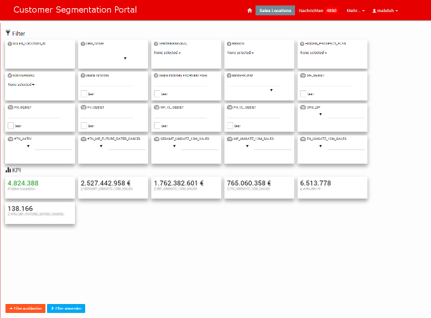Click the number 1 badge on SALES_LOCATION_ID

[x=10, y=44]
